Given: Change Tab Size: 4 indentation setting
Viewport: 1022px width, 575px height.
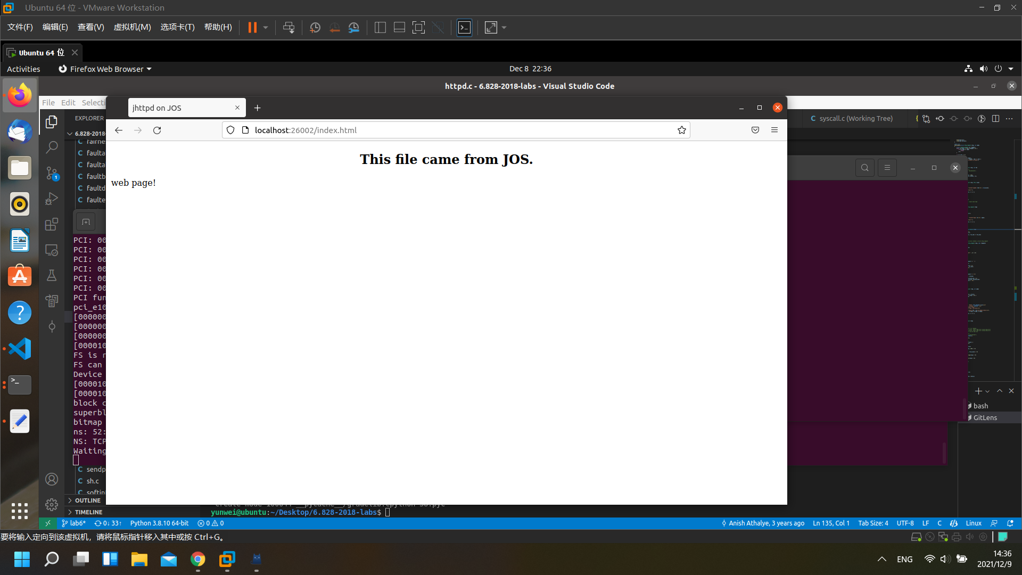Looking at the screenshot, I should tap(873, 523).
